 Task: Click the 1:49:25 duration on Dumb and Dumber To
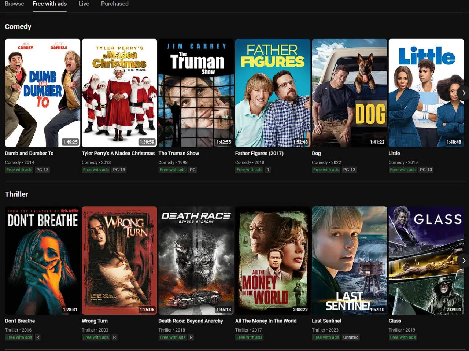click(x=70, y=142)
